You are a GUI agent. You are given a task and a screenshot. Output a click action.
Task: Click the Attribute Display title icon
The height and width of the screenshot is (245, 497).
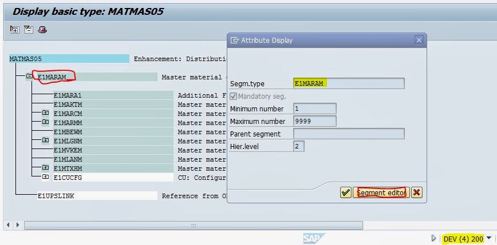tap(235, 40)
